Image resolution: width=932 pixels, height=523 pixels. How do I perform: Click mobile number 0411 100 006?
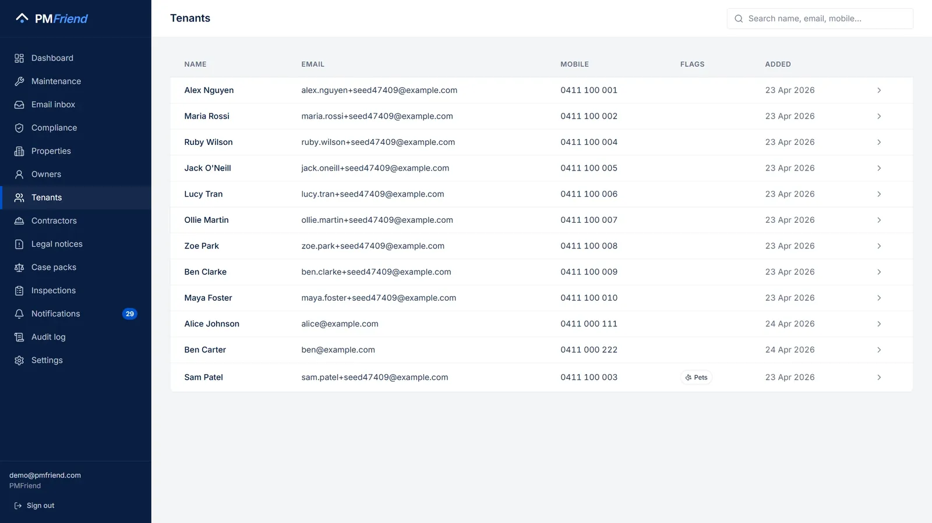[589, 194]
